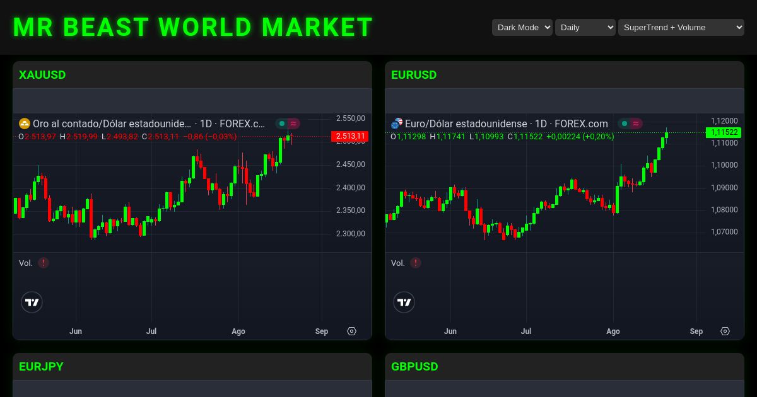Image resolution: width=757 pixels, height=397 pixels.
Task: Toggle the teal SuperTrend indicator dot on XAUUSD
Action: coord(281,124)
